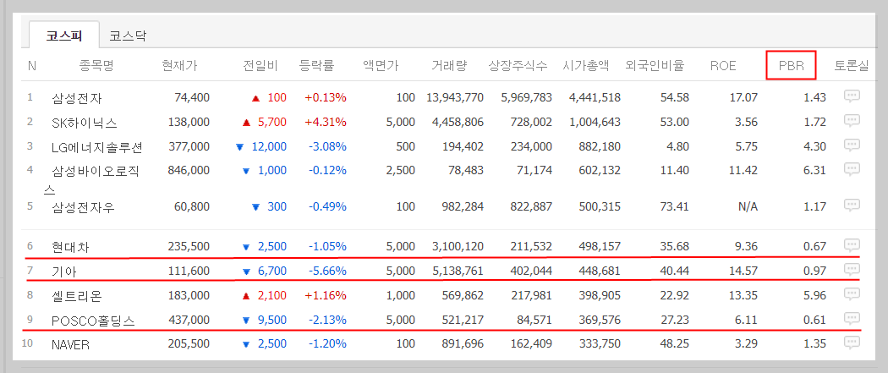Viewport: 888px width, 373px height.
Task: Select 기아 PBR value 0.97
Action: click(x=815, y=272)
